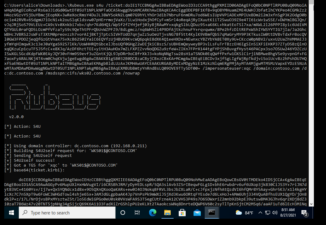
Task: Launch Microsoft Edge from the taskbar
Action: (153, 213)
